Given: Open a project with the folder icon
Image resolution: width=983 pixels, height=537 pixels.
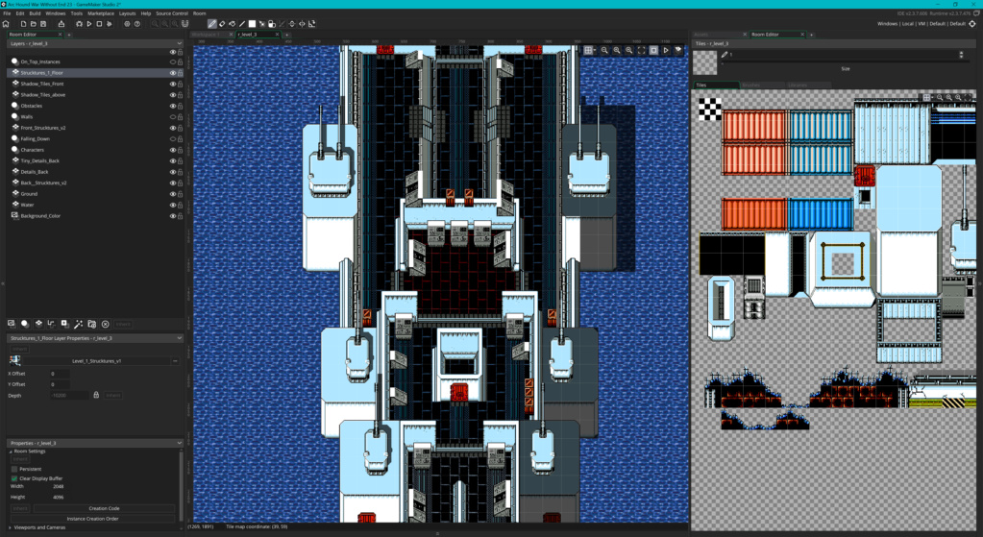Looking at the screenshot, I should pyautogui.click(x=34, y=24).
